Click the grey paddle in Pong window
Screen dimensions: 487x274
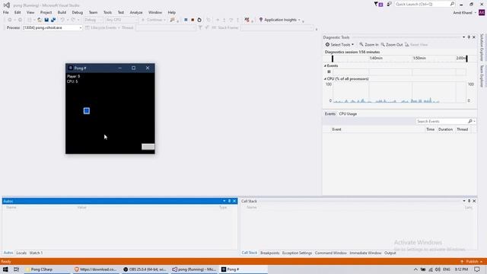click(148, 147)
